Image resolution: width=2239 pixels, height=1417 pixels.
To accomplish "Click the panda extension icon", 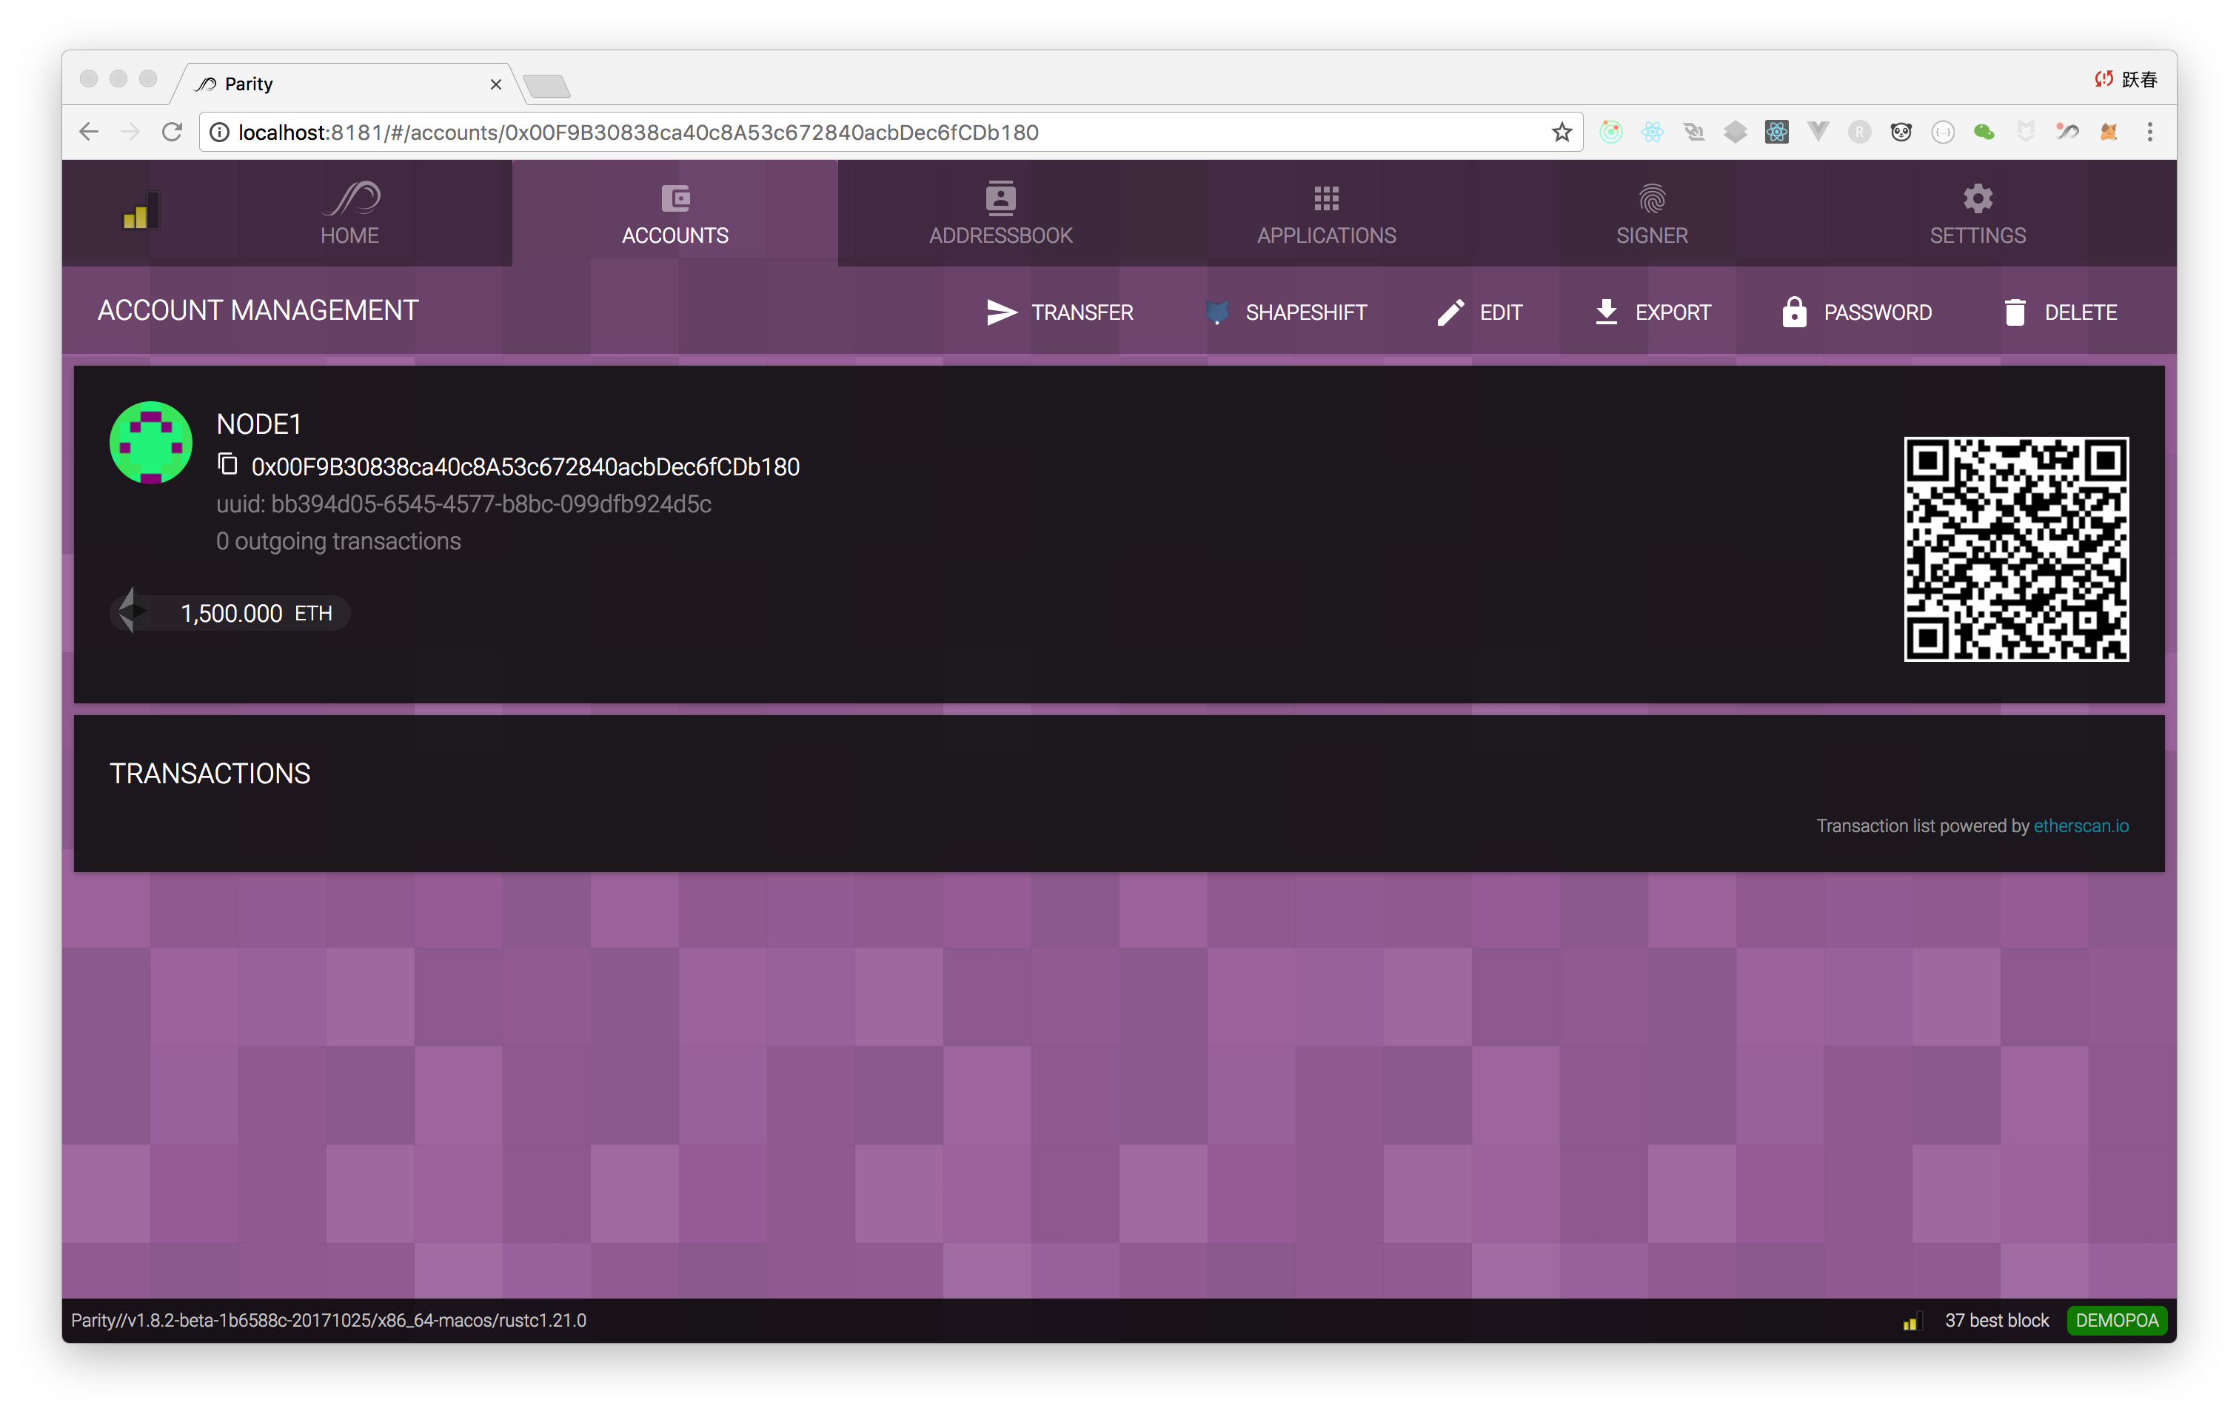I will (1901, 132).
